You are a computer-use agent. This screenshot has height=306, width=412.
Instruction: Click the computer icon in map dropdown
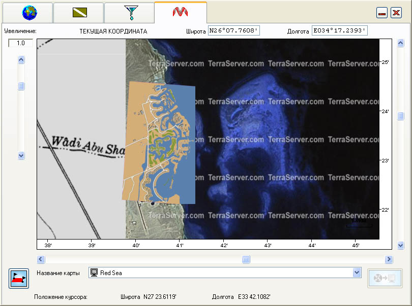(94, 273)
